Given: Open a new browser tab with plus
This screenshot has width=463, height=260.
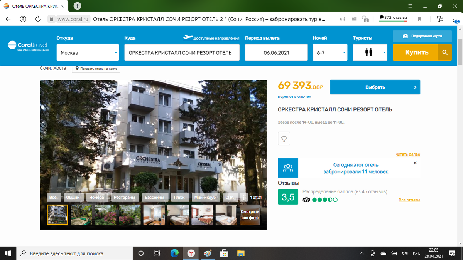Looking at the screenshot, I should [x=78, y=6].
